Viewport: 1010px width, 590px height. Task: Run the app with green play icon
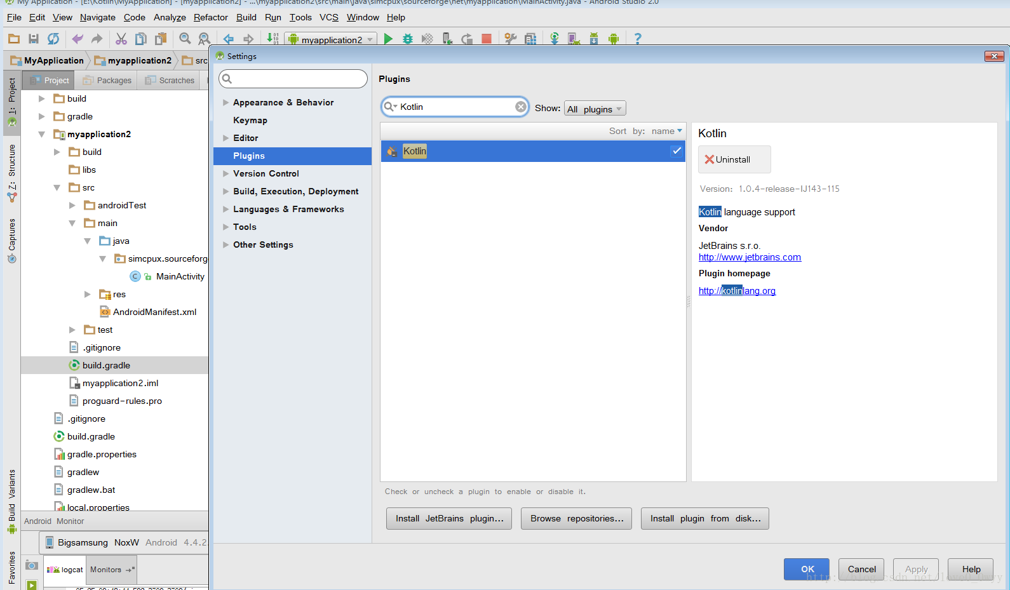click(388, 39)
